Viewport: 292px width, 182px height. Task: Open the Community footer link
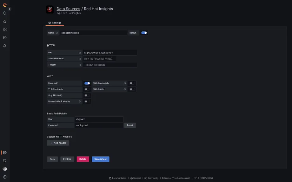click(x=151, y=178)
